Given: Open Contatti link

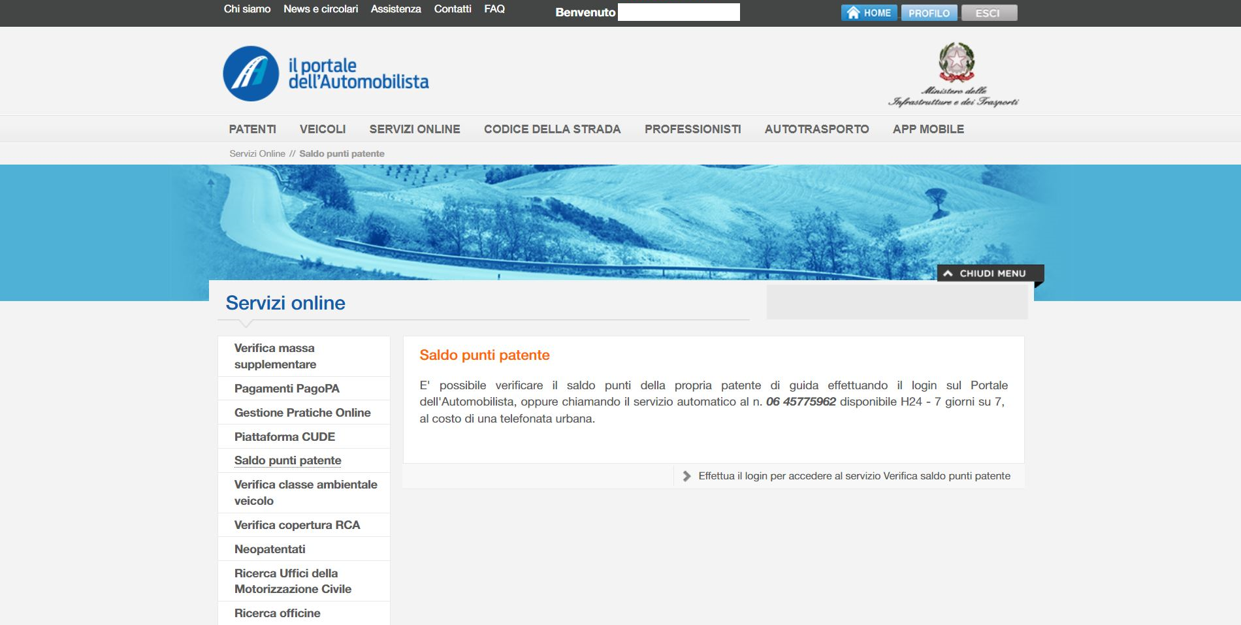Looking at the screenshot, I should tap(453, 9).
